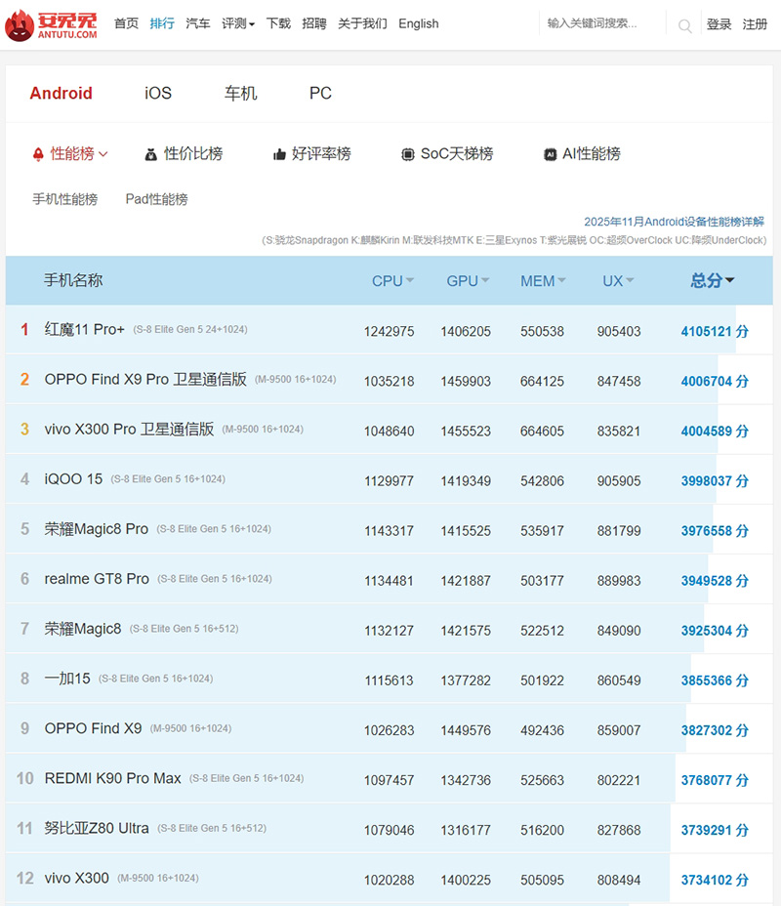Select the 好评率榜 thumbs-up icon
Image resolution: width=781 pixels, height=906 pixels.
tap(279, 154)
